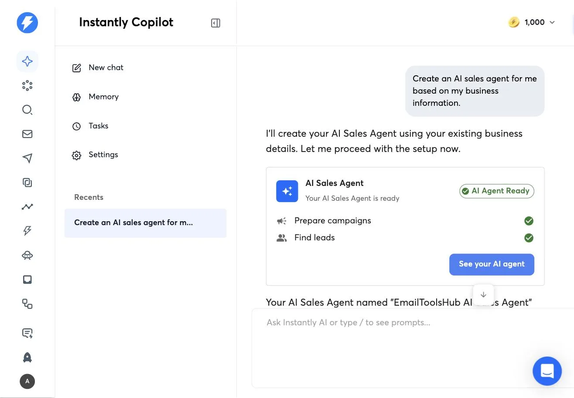The image size is (574, 398).
Task: Click the Find leads text
Action: (314, 237)
